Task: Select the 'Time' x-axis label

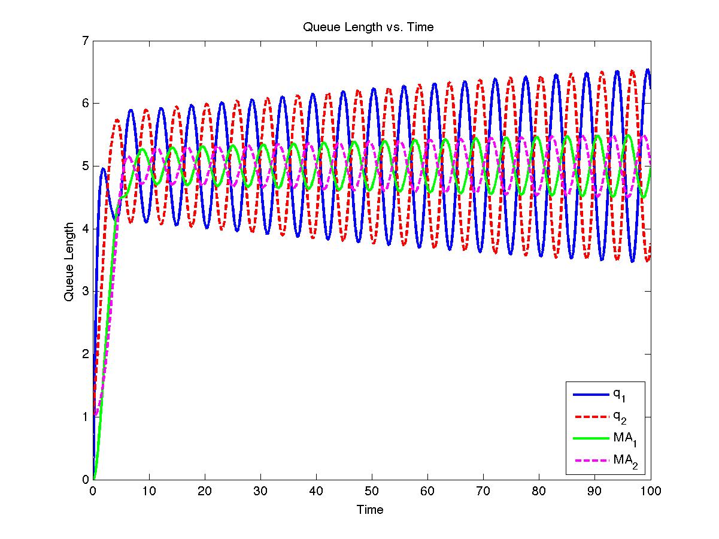Action: point(370,510)
